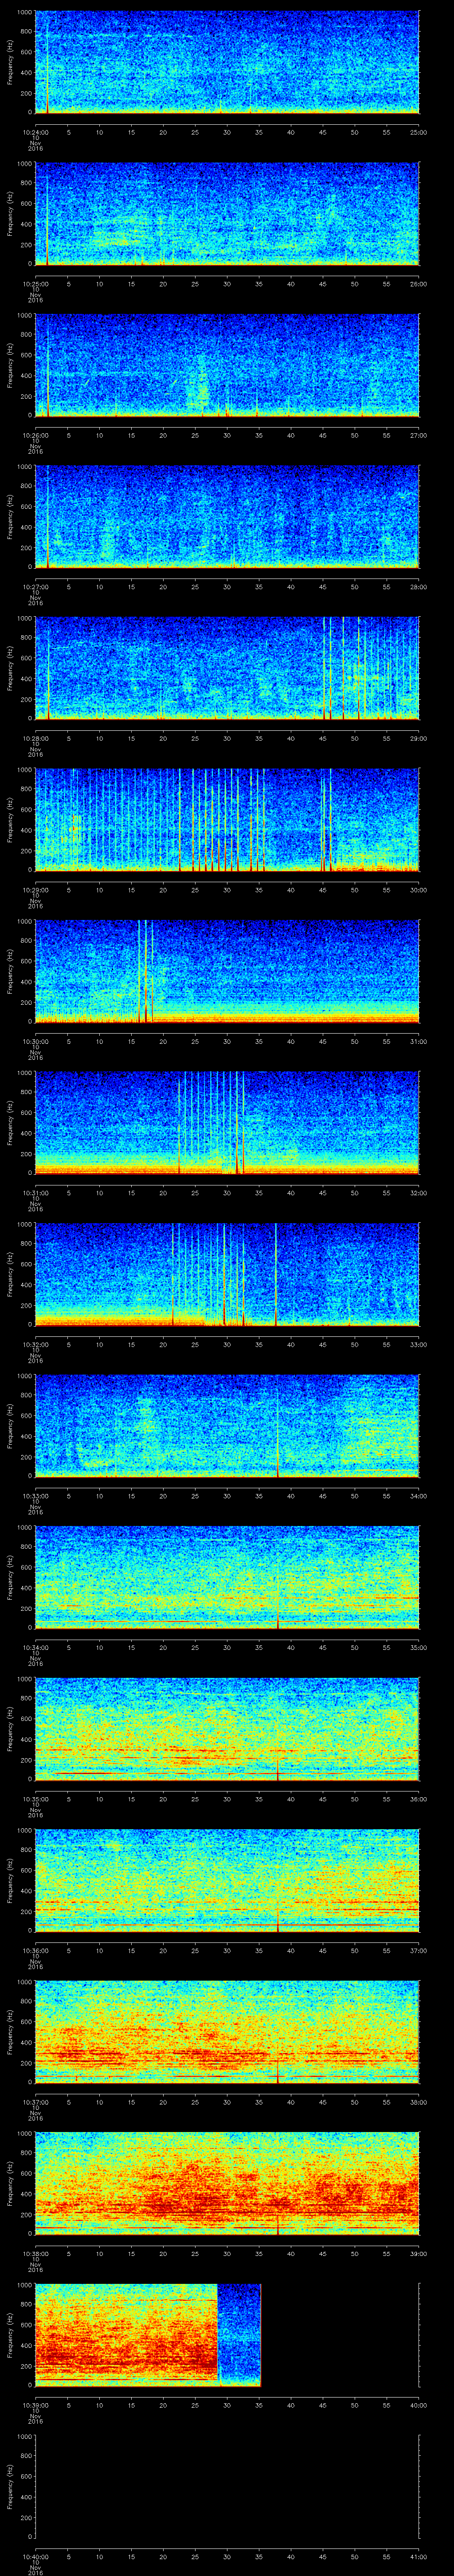Click the spectrogram panel starting 10:30:00
The image size is (454, 2576).
tap(227, 971)
